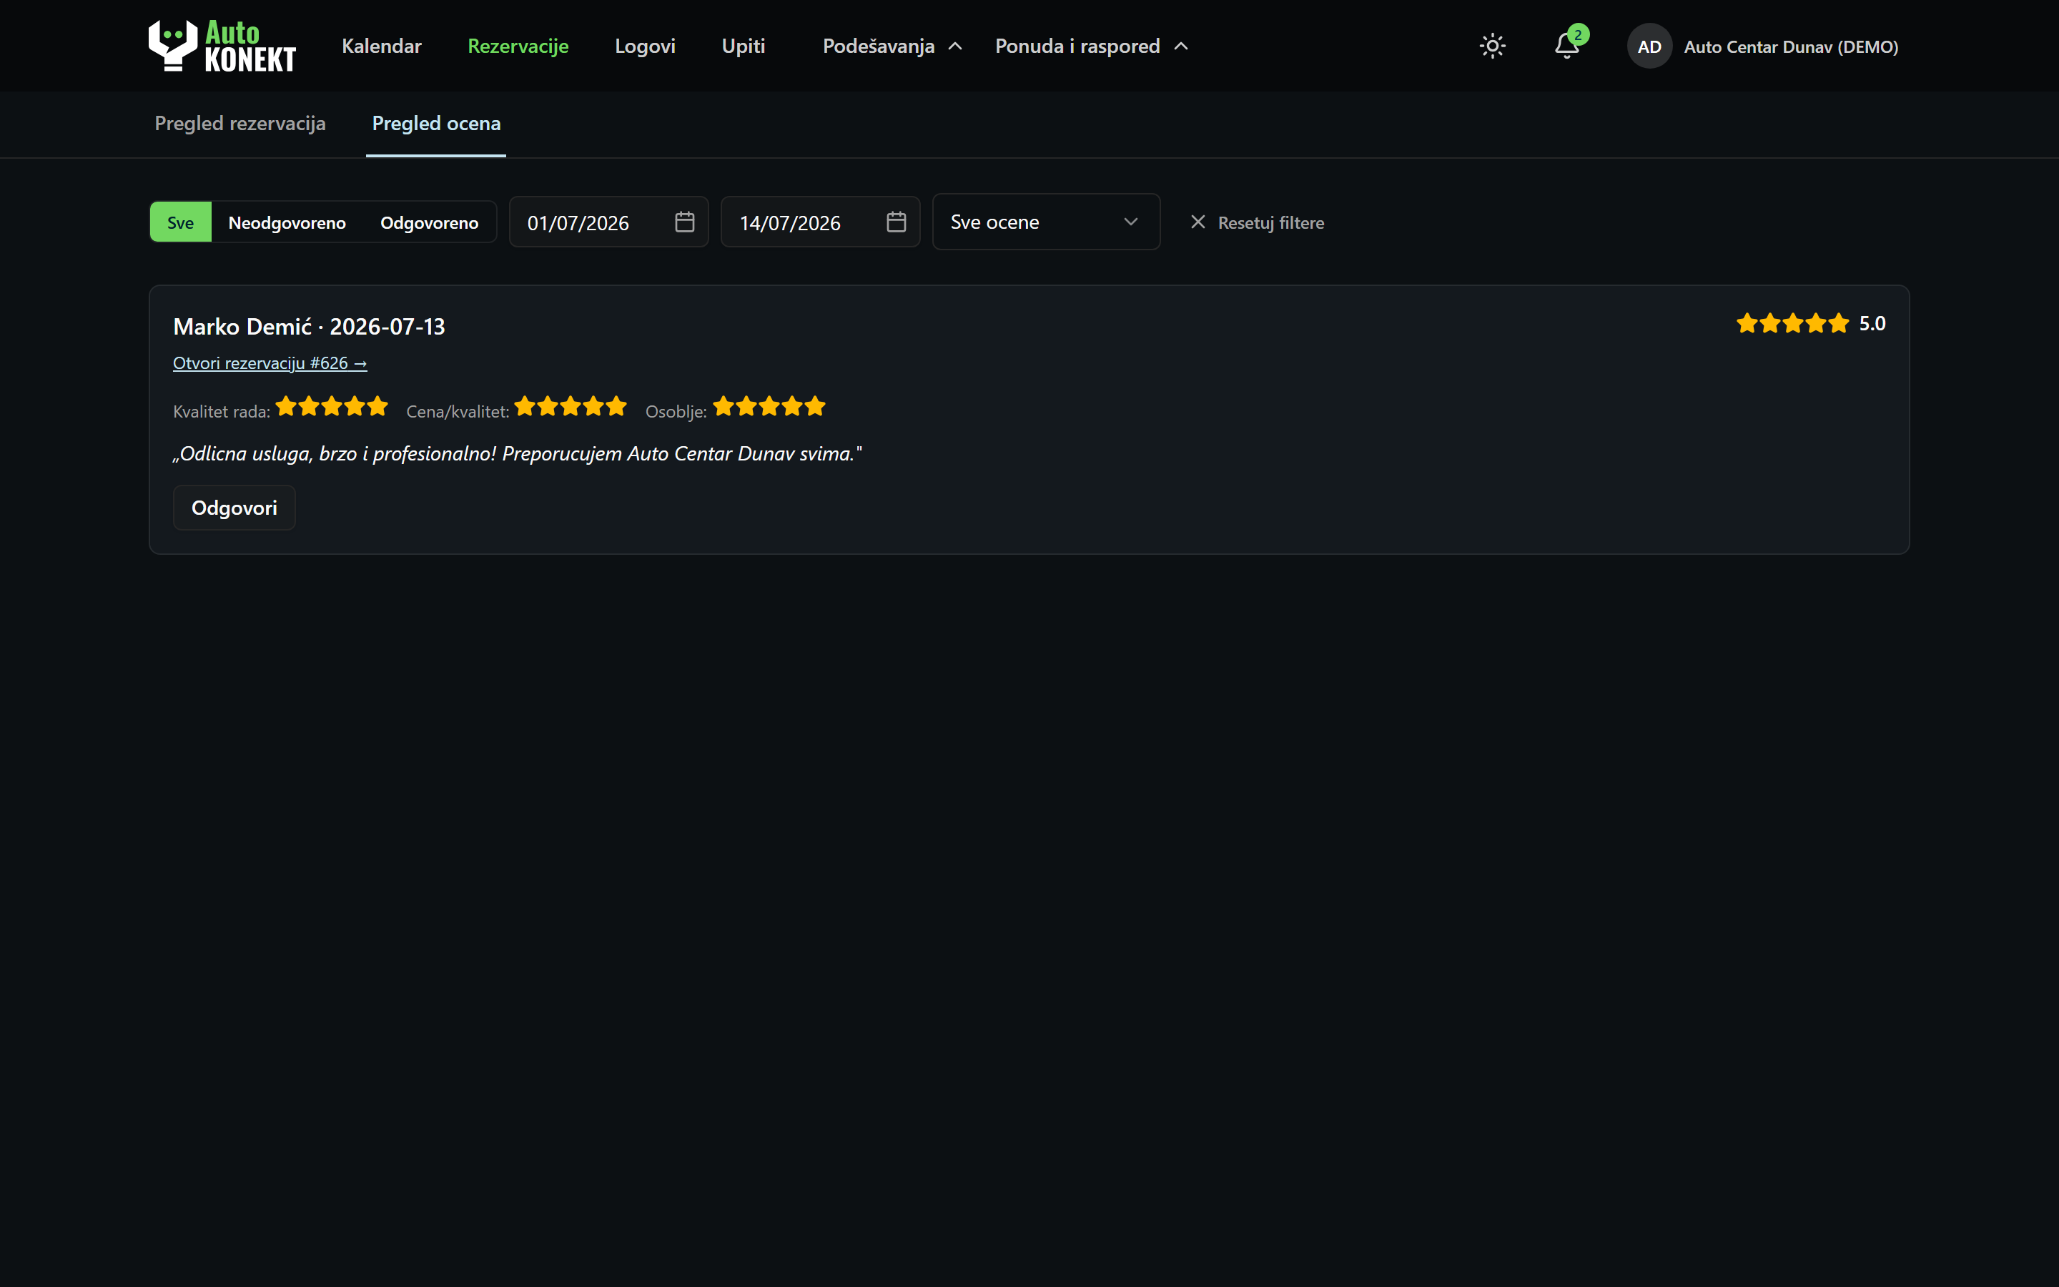Click the Odgovori button
Viewport: 2059px width, 1287px height.
234,508
